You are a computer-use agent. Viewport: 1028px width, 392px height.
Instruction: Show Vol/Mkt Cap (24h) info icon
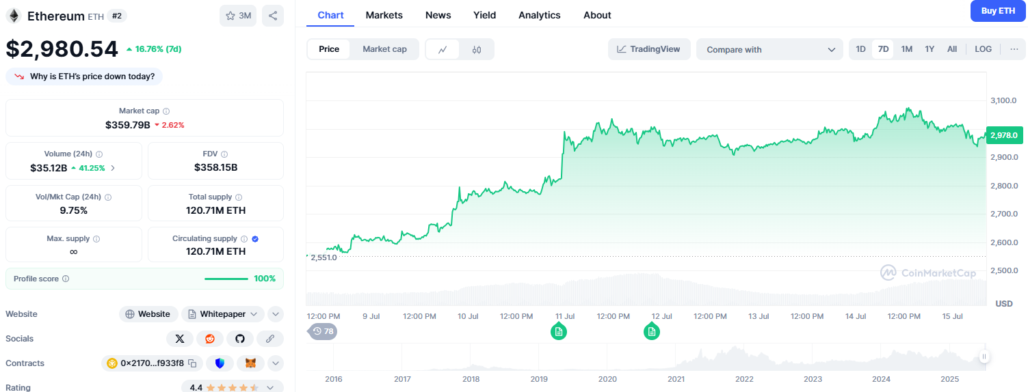tap(108, 197)
